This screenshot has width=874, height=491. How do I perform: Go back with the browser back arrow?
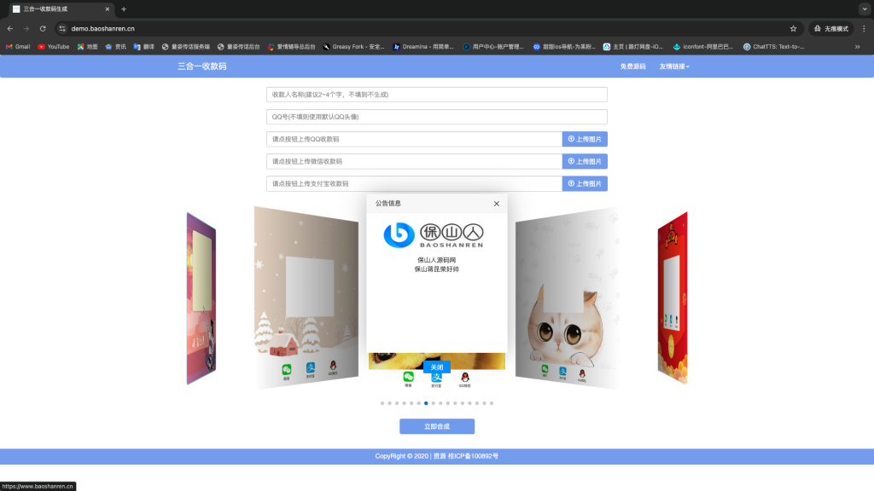10,28
